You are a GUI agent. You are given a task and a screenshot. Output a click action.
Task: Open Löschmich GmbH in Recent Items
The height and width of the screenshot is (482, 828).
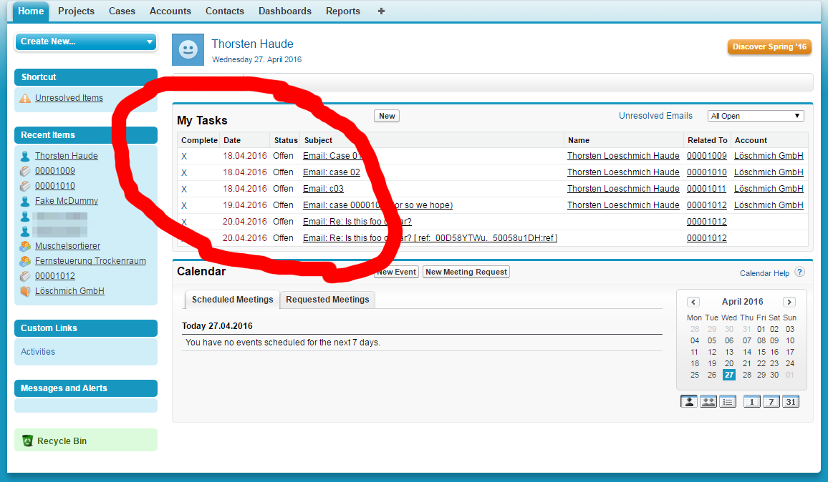point(69,291)
